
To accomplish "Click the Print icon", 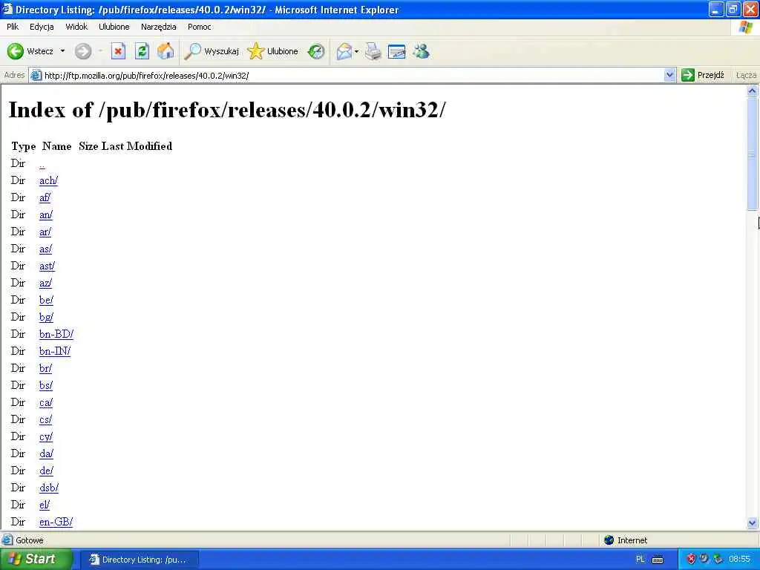I will pyautogui.click(x=373, y=51).
